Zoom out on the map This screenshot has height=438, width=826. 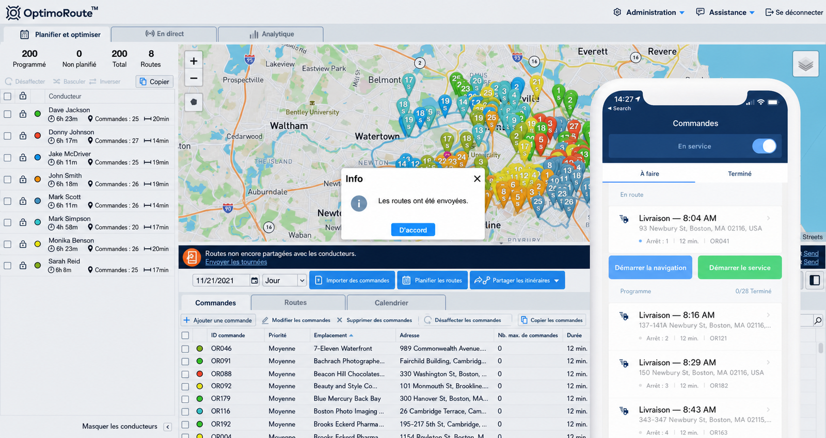click(x=194, y=78)
